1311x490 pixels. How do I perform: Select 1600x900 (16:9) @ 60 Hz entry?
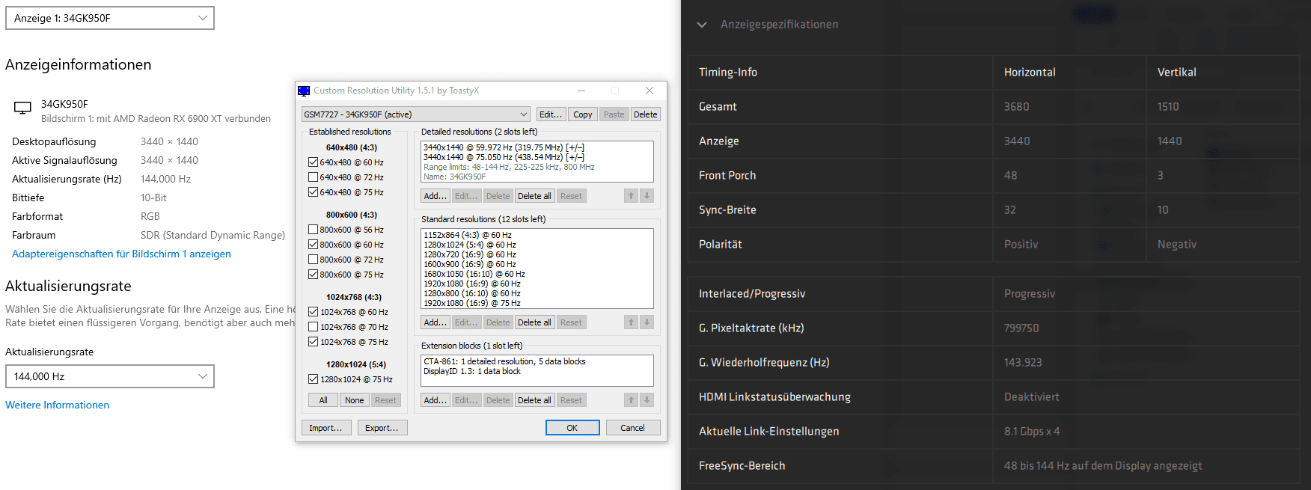click(x=470, y=264)
